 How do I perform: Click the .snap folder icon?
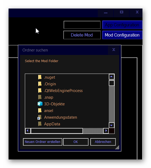[x=40, y=97]
